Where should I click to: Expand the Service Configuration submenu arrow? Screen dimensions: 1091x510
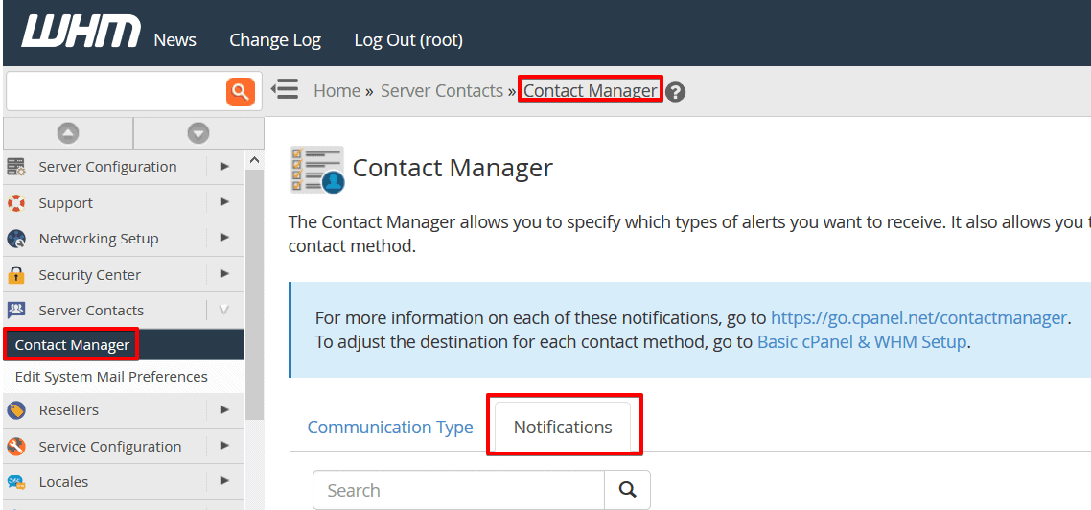224,446
